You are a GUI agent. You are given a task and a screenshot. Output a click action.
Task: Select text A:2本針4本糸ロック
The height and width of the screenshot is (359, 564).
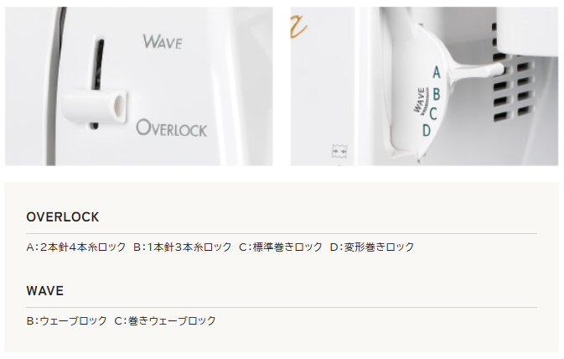coord(76,247)
